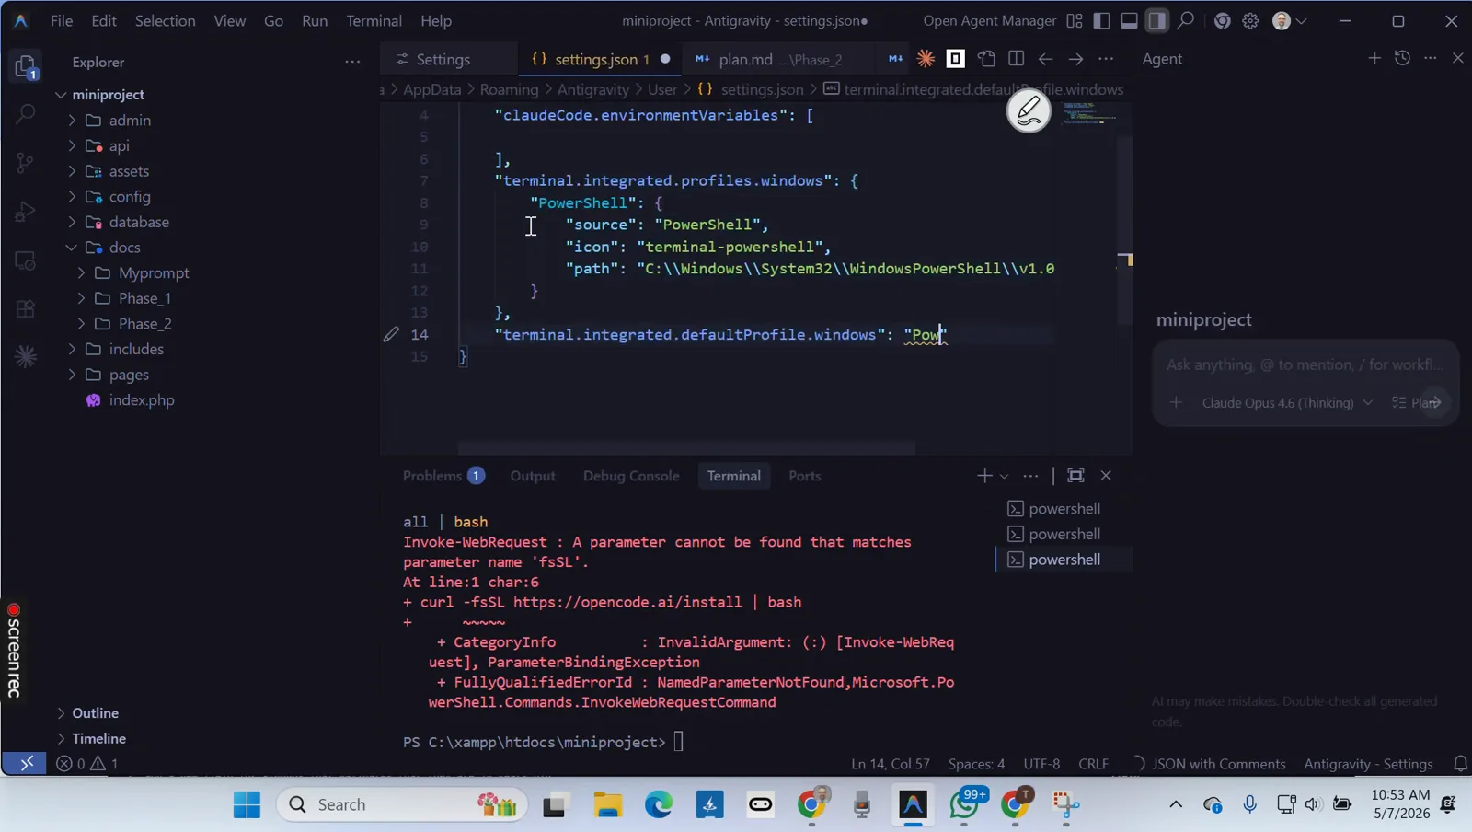
Task: Toggle bottom panel visibility
Action: pos(1129,20)
